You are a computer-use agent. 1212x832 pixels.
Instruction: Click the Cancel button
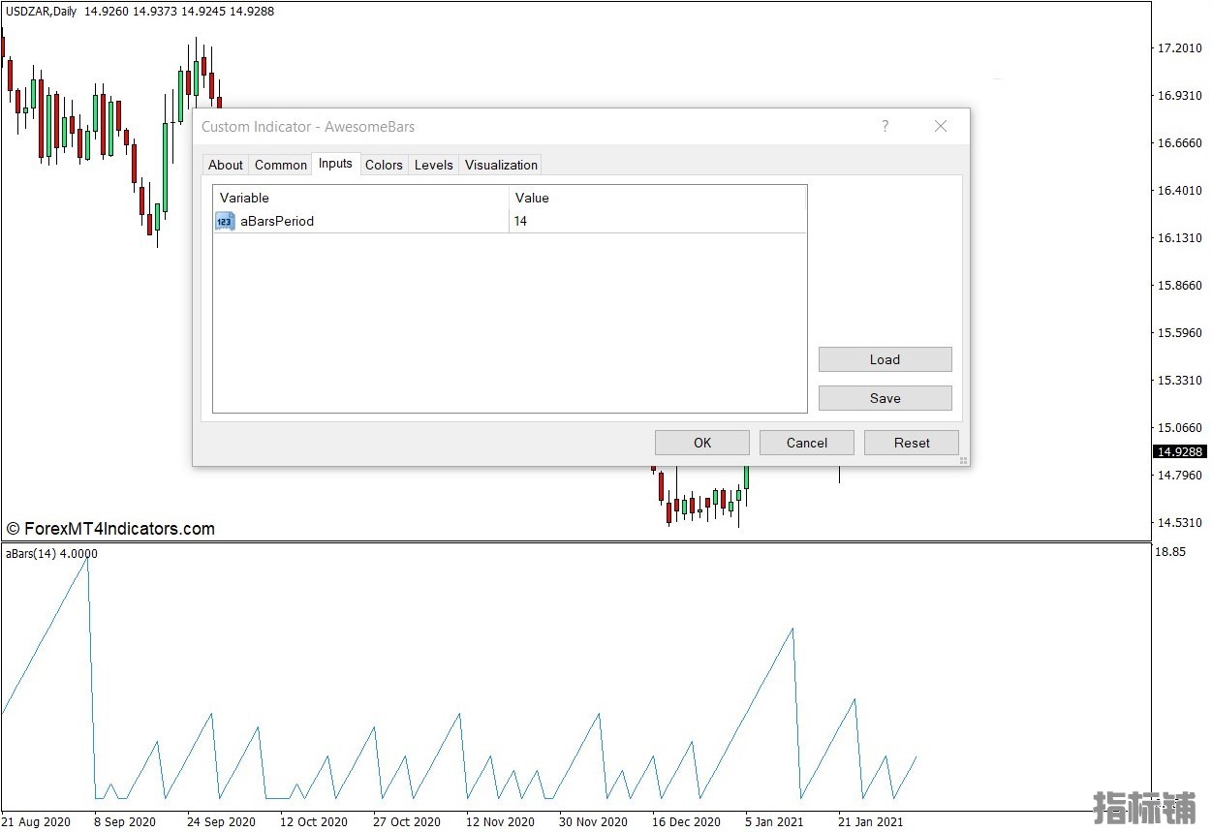[x=807, y=443]
